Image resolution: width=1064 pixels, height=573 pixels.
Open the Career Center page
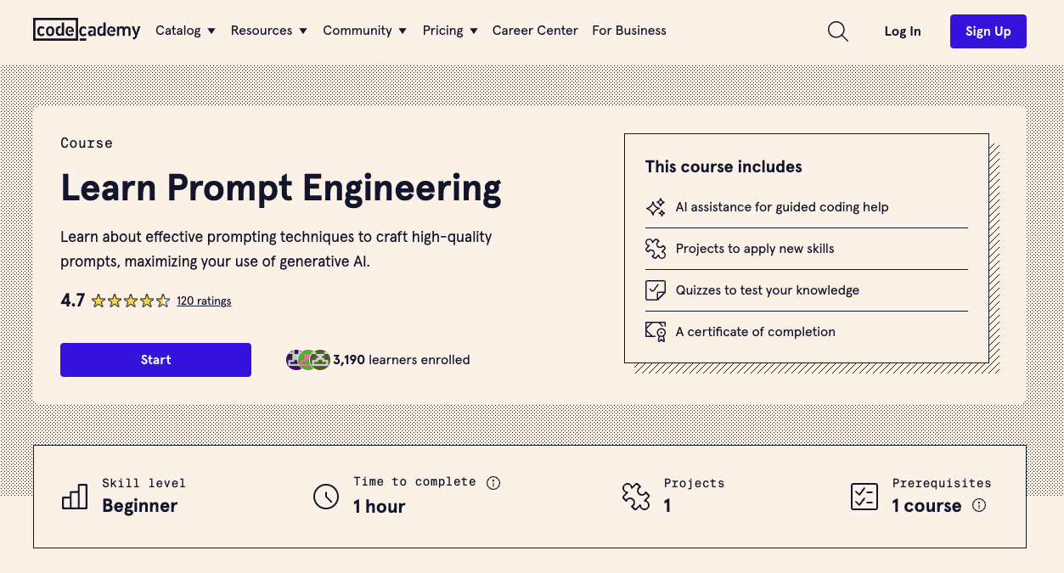click(535, 31)
